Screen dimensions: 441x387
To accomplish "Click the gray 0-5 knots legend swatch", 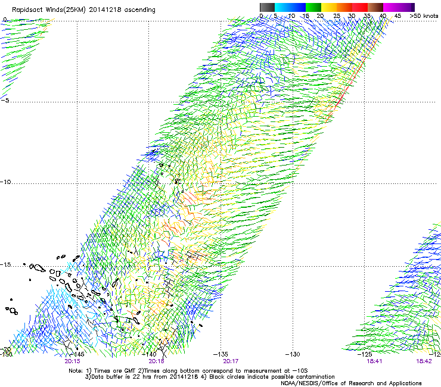I will click(x=267, y=7).
